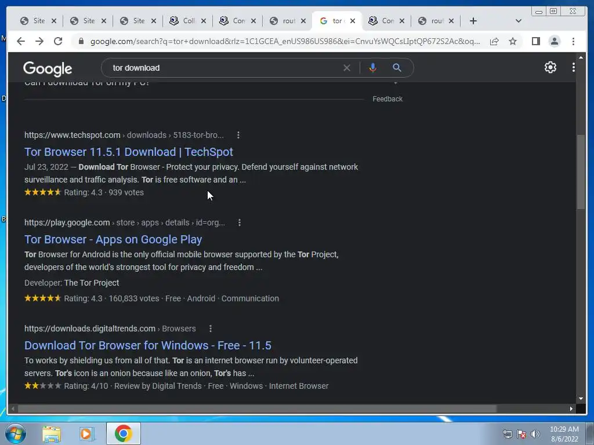594x445 pixels.
Task: Submit search with magnifier icon
Action: (x=397, y=68)
